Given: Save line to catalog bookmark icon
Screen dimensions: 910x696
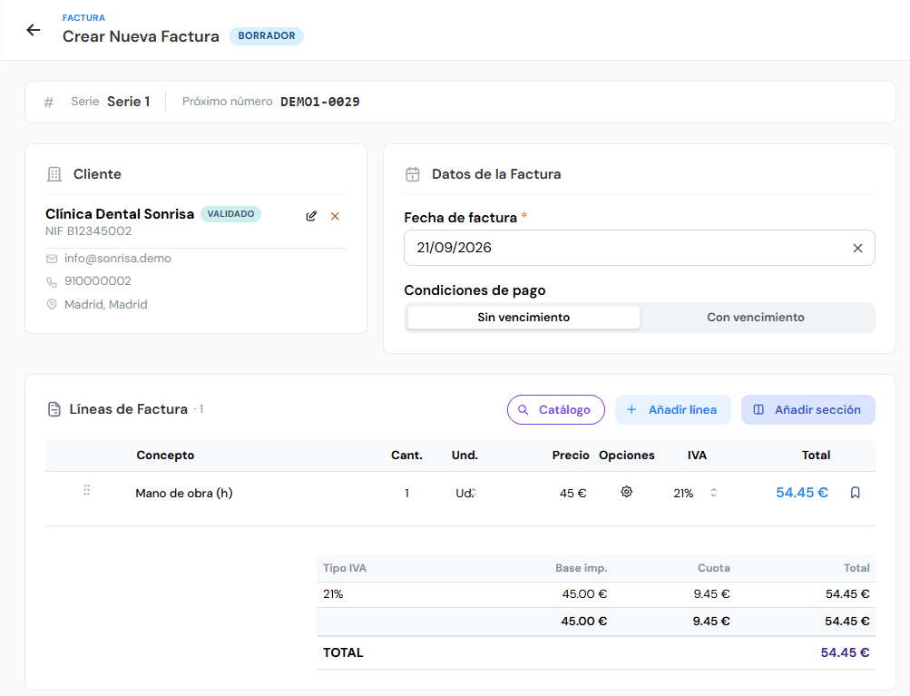Looking at the screenshot, I should point(855,493).
